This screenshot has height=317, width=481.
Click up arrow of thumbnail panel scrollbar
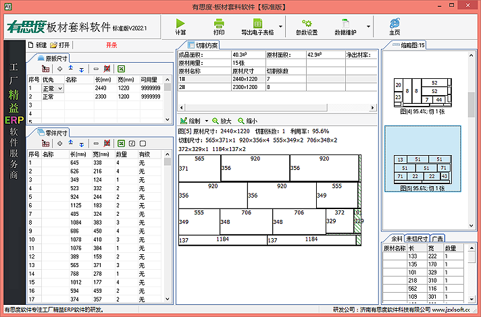click(x=471, y=55)
